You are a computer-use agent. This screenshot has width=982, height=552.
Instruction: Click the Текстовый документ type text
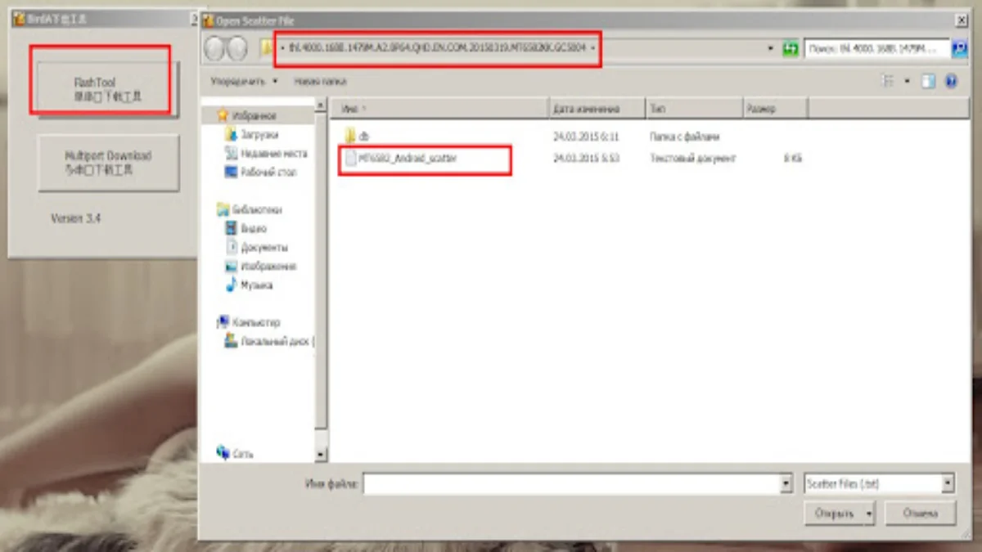(692, 159)
